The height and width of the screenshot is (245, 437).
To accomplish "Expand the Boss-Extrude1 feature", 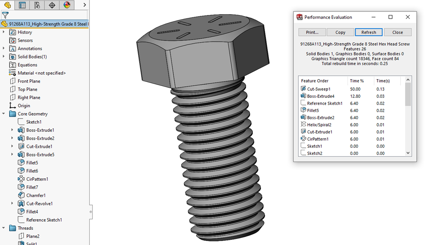I will pyautogui.click(x=12, y=130).
